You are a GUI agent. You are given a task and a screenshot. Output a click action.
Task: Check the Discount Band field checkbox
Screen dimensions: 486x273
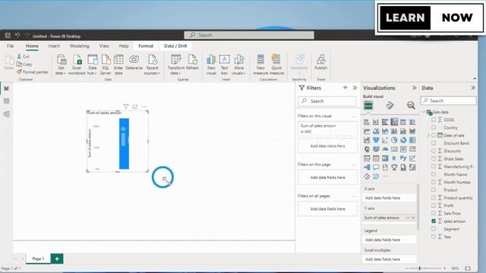434,143
